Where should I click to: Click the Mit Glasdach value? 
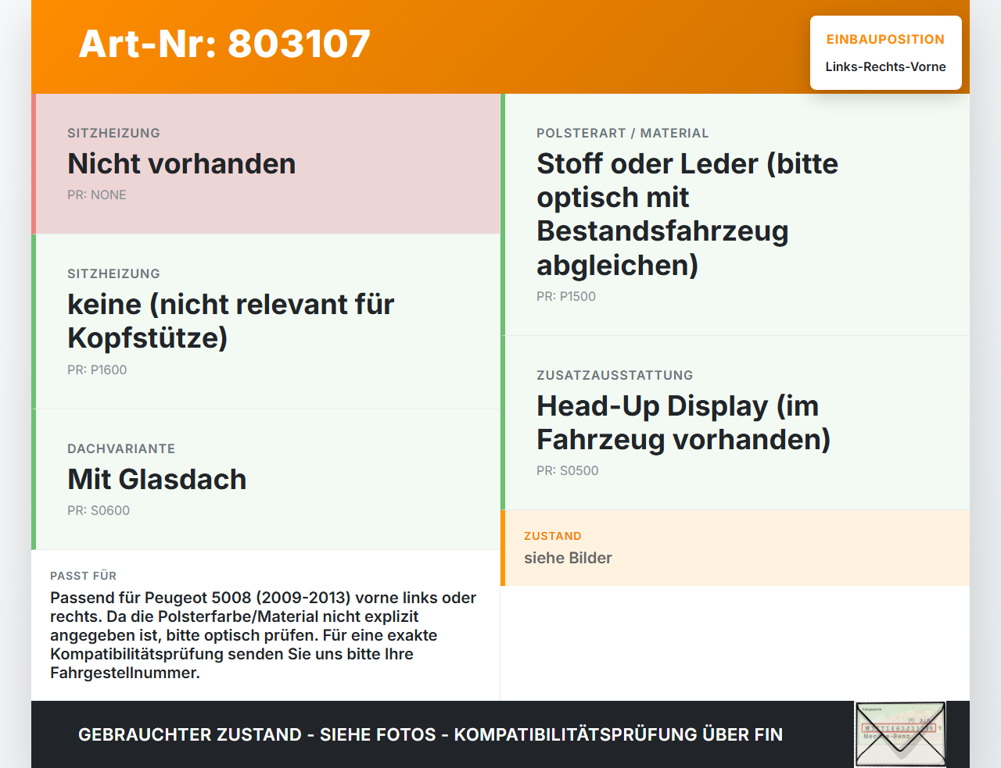(157, 479)
